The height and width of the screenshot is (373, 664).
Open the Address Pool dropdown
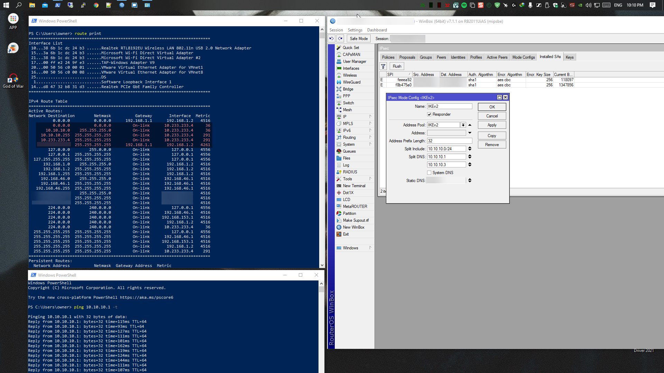click(463, 125)
